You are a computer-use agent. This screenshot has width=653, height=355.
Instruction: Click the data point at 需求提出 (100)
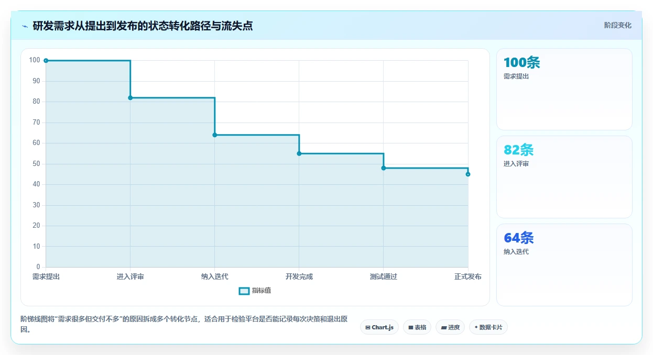coord(46,61)
